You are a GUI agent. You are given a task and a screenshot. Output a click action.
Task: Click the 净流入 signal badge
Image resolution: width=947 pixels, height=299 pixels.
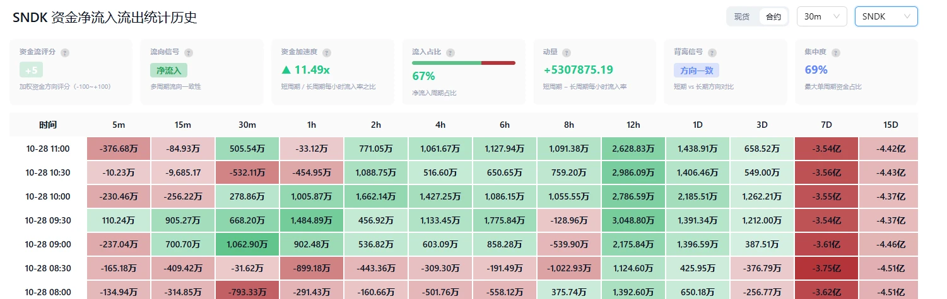point(169,71)
